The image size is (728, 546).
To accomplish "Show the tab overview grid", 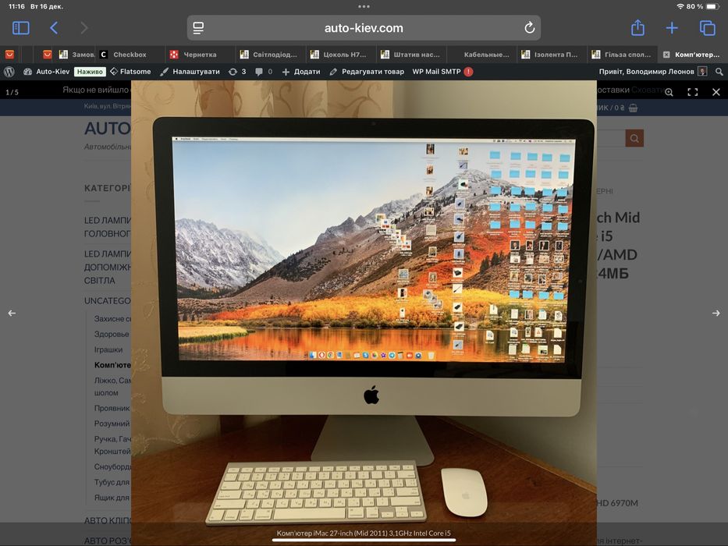I will pyautogui.click(x=708, y=28).
